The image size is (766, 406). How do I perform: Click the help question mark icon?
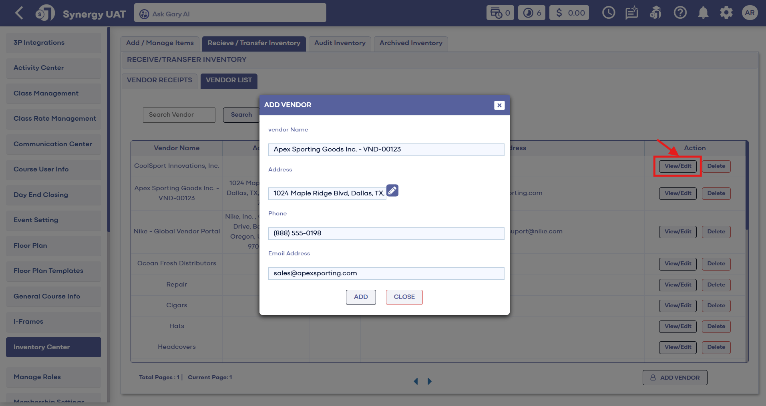coord(680,13)
